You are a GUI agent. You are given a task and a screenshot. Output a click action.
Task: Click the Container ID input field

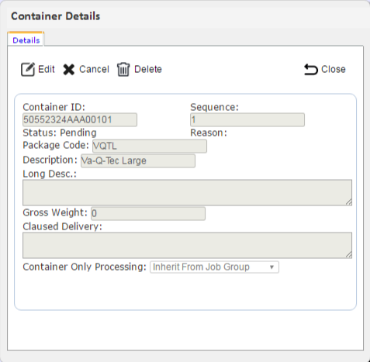click(x=80, y=120)
